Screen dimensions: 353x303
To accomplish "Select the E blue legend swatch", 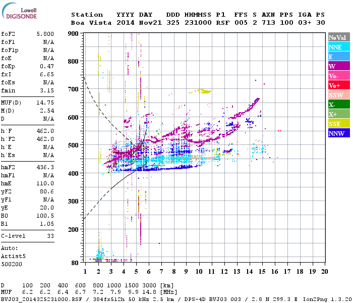I will [339, 57].
